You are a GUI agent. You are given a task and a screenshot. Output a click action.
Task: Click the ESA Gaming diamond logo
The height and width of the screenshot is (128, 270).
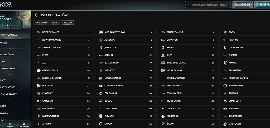point(101,93)
